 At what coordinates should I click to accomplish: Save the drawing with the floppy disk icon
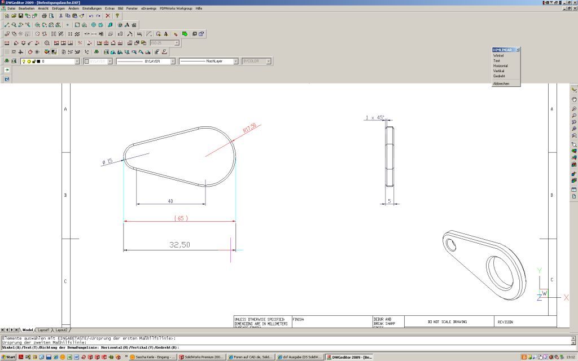coord(21,16)
